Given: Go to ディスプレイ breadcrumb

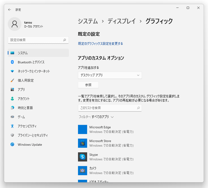Looking at the screenshot, I should pyautogui.click(x=122, y=21).
